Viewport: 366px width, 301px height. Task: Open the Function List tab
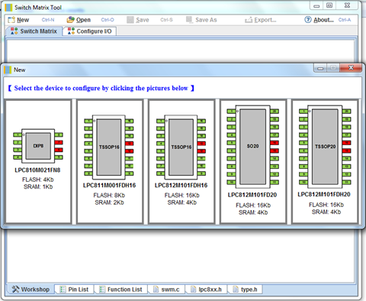120,290
